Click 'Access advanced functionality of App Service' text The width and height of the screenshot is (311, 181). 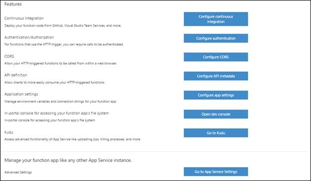point(72,139)
